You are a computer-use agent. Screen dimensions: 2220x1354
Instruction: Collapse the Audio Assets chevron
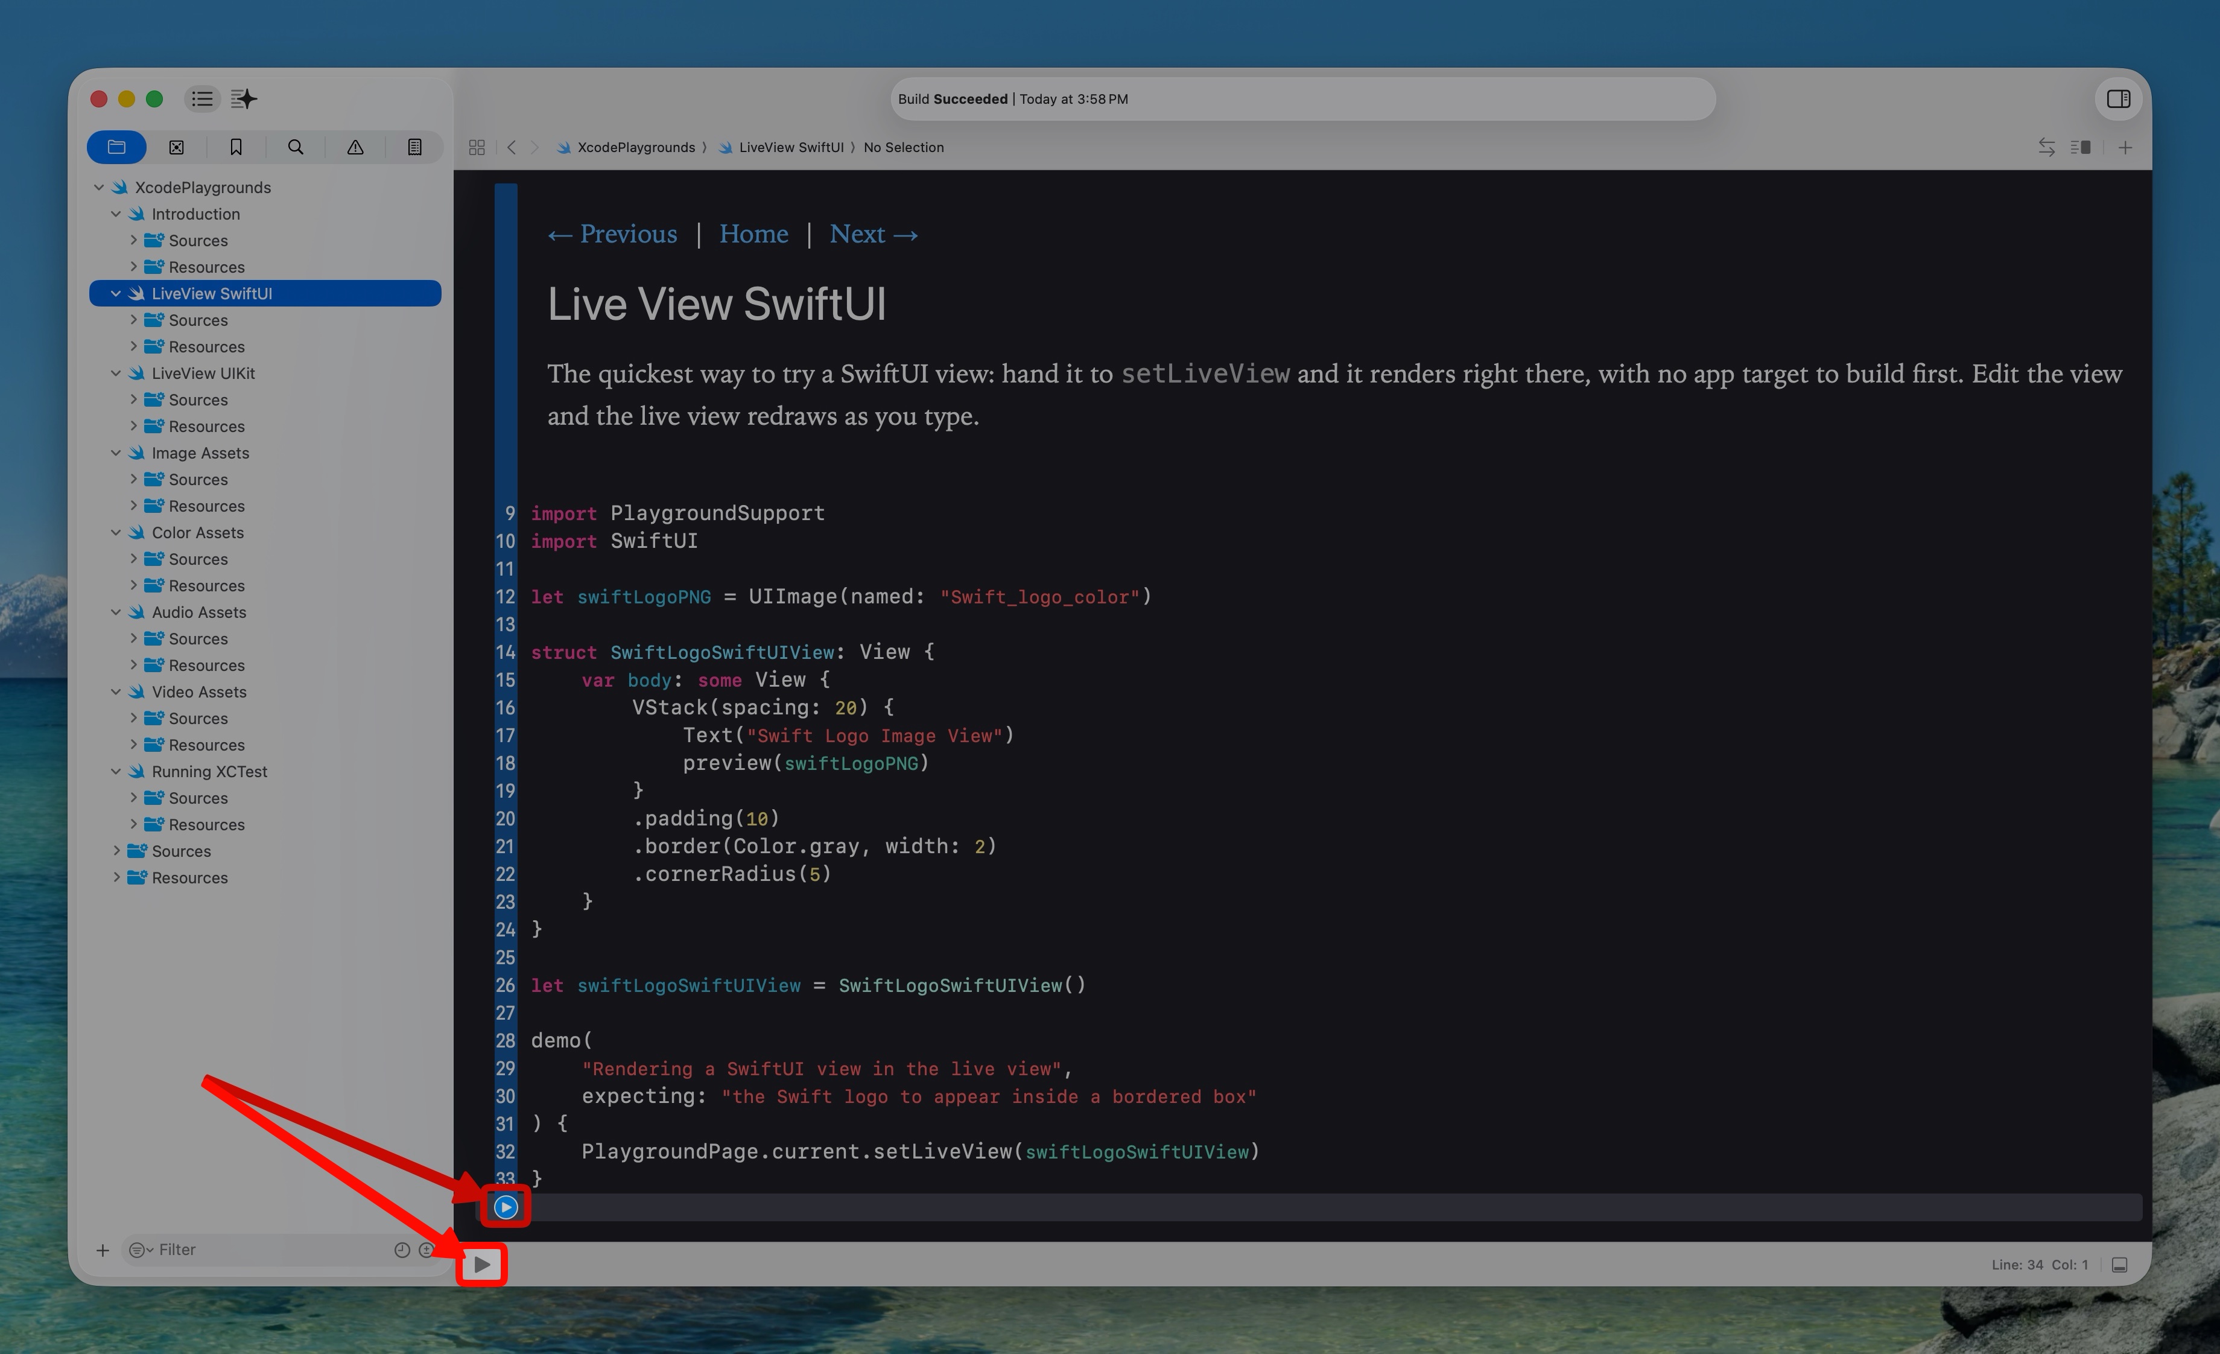tap(116, 612)
